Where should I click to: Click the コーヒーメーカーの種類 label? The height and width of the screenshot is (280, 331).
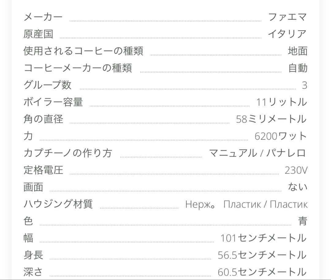click(78, 68)
